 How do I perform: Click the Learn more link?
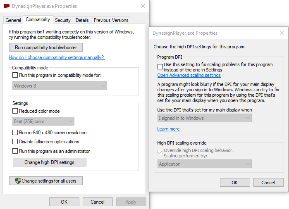(x=168, y=129)
